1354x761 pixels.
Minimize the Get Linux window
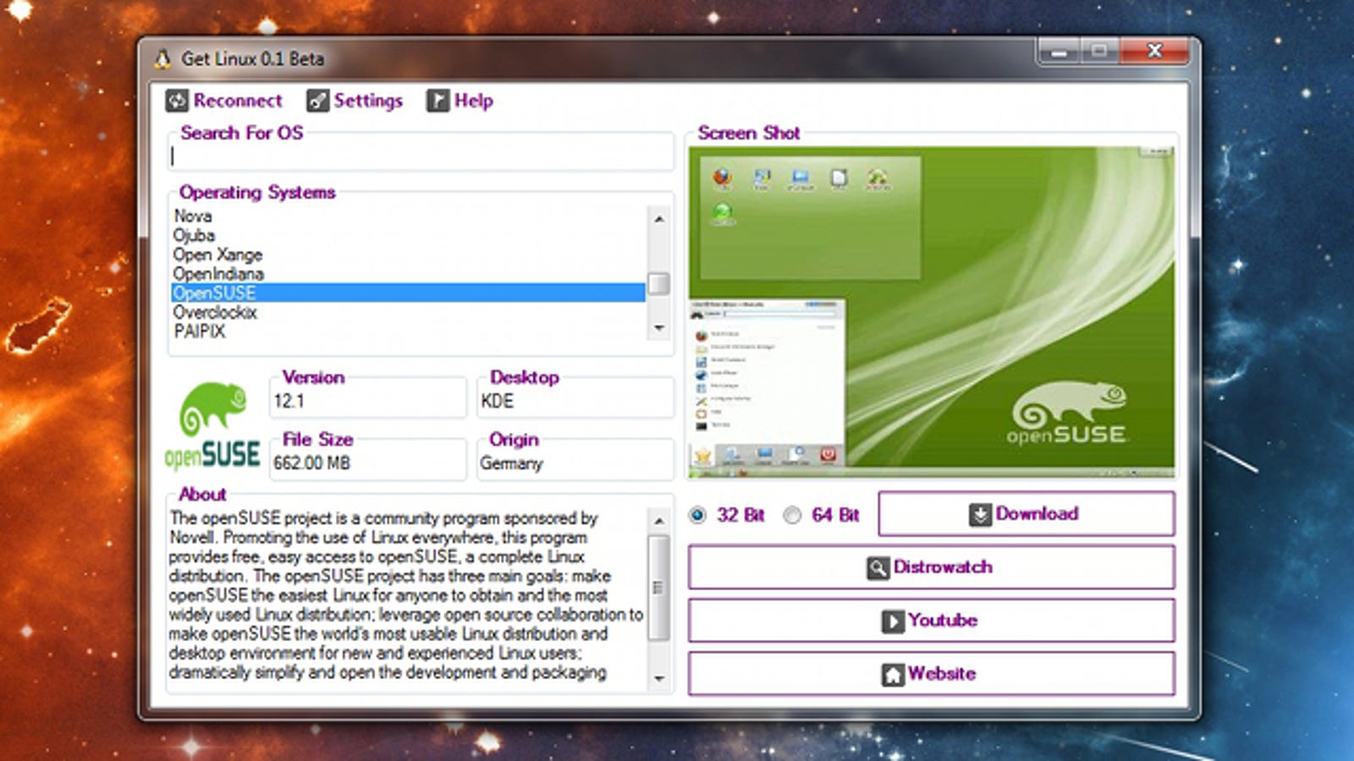tap(1059, 52)
